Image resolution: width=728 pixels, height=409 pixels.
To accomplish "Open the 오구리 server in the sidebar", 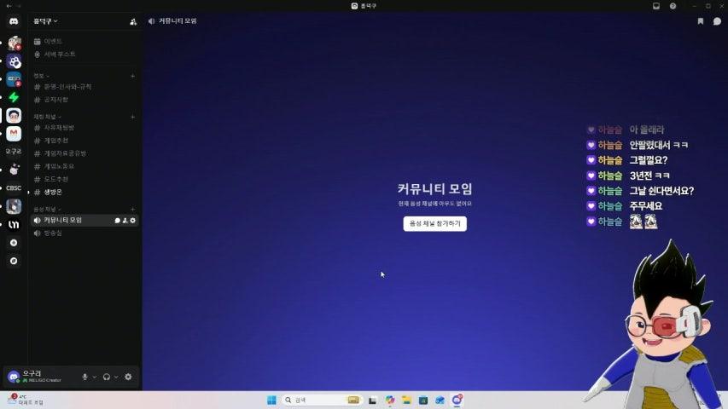I will 14,152.
